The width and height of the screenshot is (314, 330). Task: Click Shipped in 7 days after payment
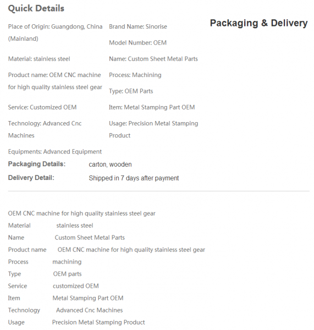pos(134,178)
